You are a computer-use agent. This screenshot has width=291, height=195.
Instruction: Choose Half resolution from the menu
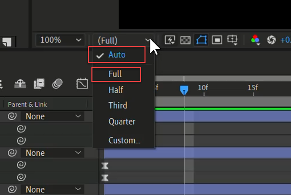116,90
